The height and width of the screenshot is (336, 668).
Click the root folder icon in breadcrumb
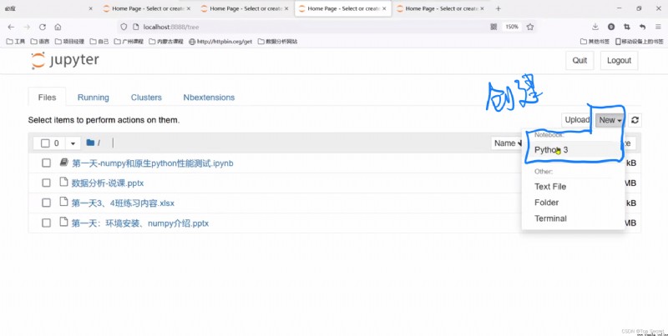coord(90,143)
